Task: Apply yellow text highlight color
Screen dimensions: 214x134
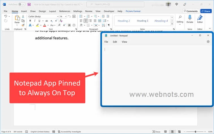Action: [37, 25]
